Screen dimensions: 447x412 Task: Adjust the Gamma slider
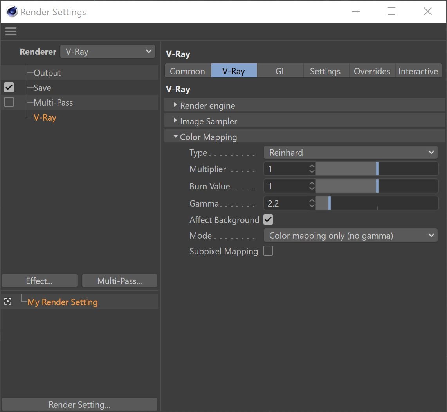tap(377, 203)
